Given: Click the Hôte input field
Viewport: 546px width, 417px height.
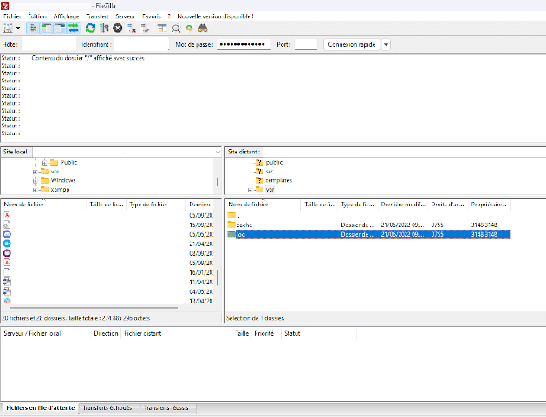Looking at the screenshot, I should [x=49, y=44].
